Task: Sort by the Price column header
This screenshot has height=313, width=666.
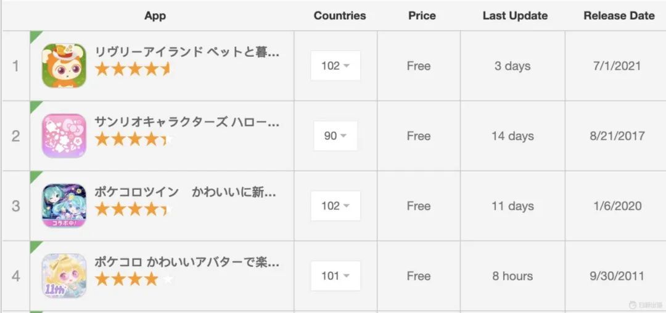Action: tap(422, 15)
